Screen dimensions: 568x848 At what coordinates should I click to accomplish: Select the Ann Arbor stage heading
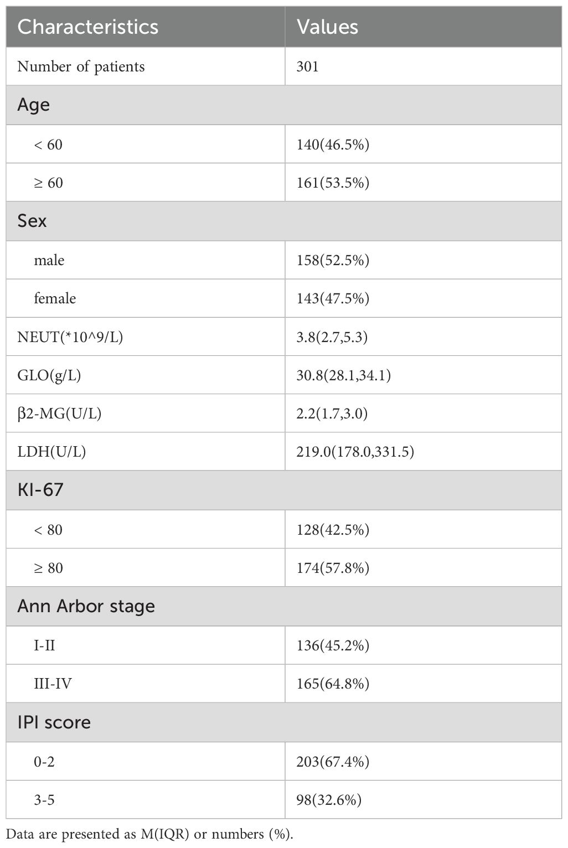(86, 606)
